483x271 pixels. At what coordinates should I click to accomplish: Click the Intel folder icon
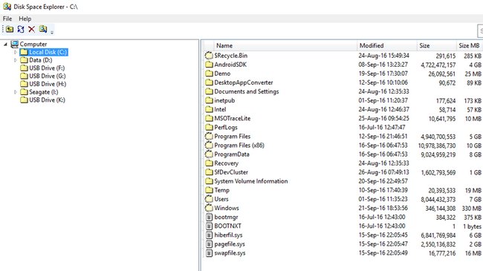[209, 109]
